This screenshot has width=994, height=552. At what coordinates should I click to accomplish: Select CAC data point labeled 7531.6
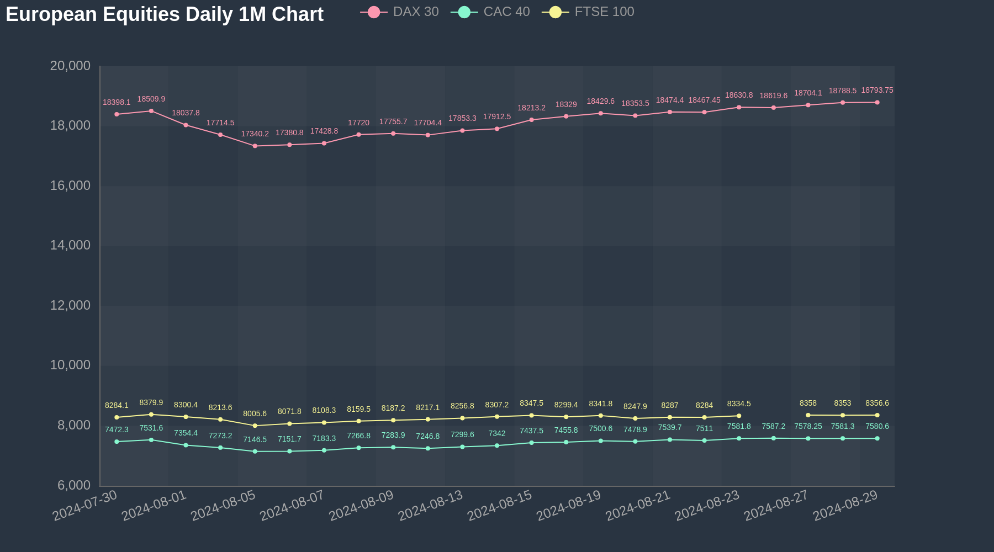(151, 440)
